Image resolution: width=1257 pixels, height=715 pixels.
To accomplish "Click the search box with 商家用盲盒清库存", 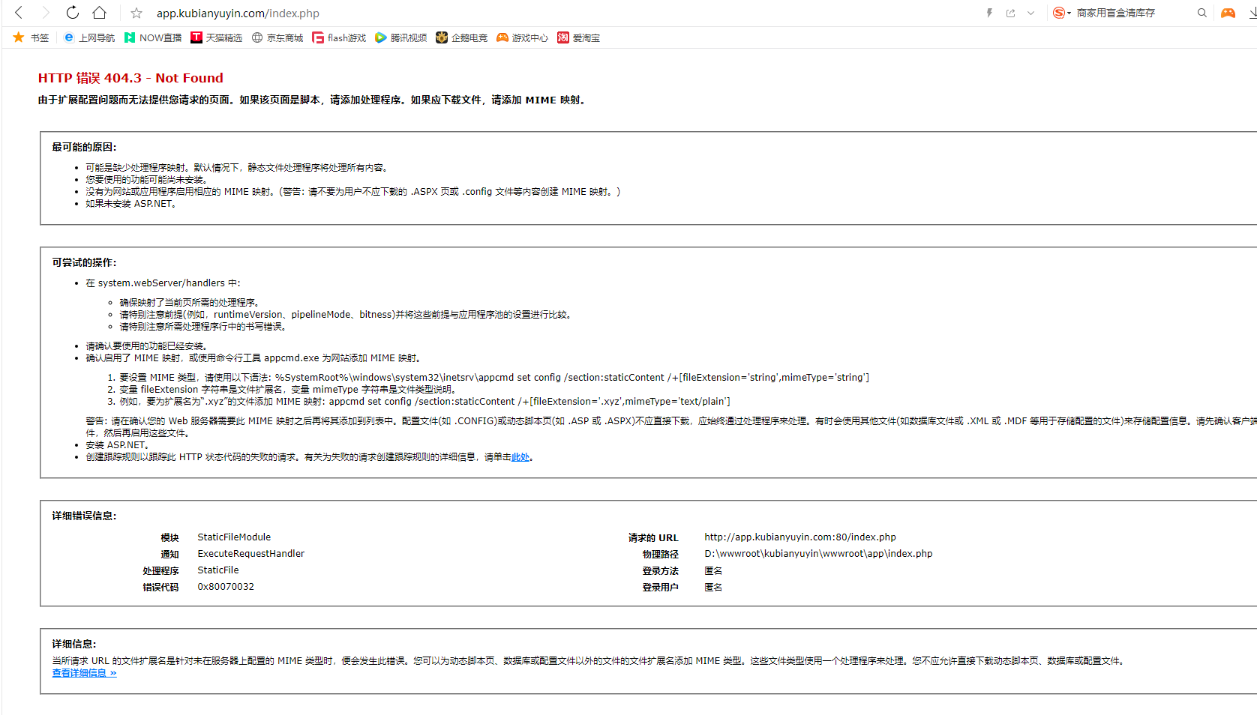I will click(x=1125, y=13).
